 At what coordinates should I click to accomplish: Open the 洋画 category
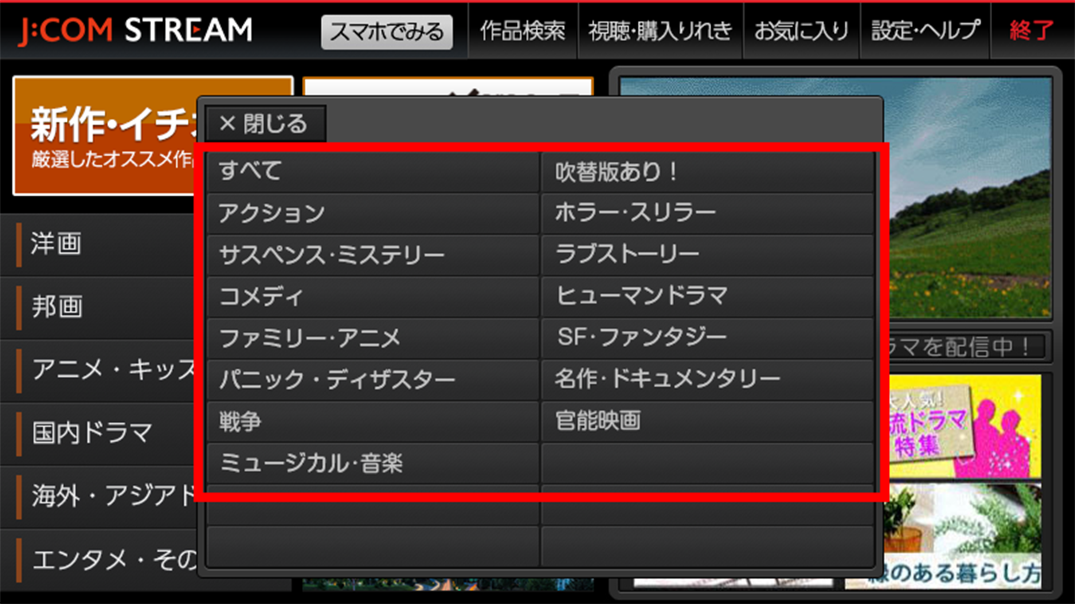pos(98,244)
